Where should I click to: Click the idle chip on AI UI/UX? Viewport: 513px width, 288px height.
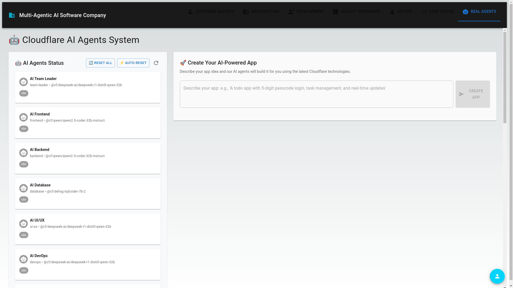coord(24,235)
